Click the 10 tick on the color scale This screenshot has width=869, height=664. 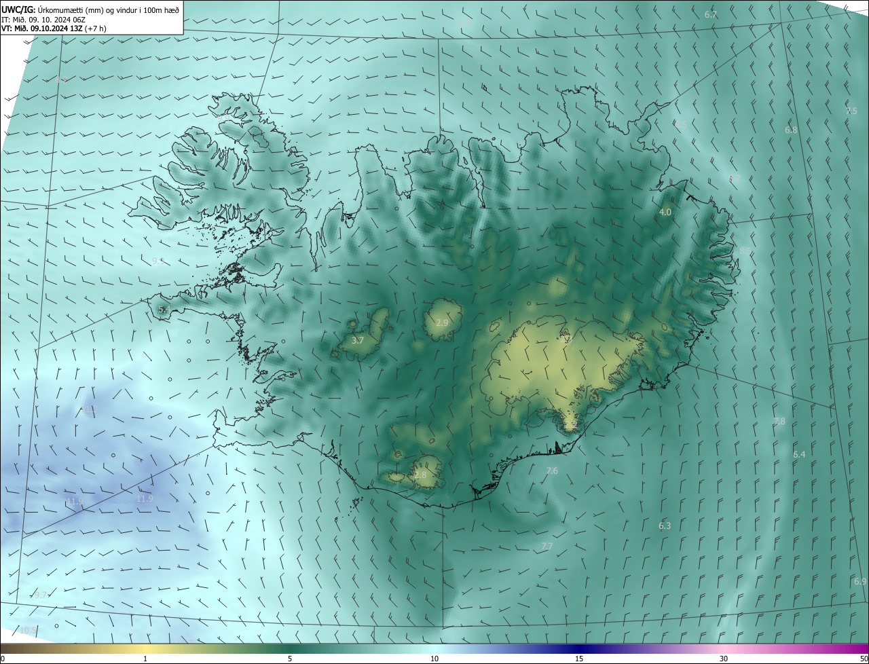[434, 659]
